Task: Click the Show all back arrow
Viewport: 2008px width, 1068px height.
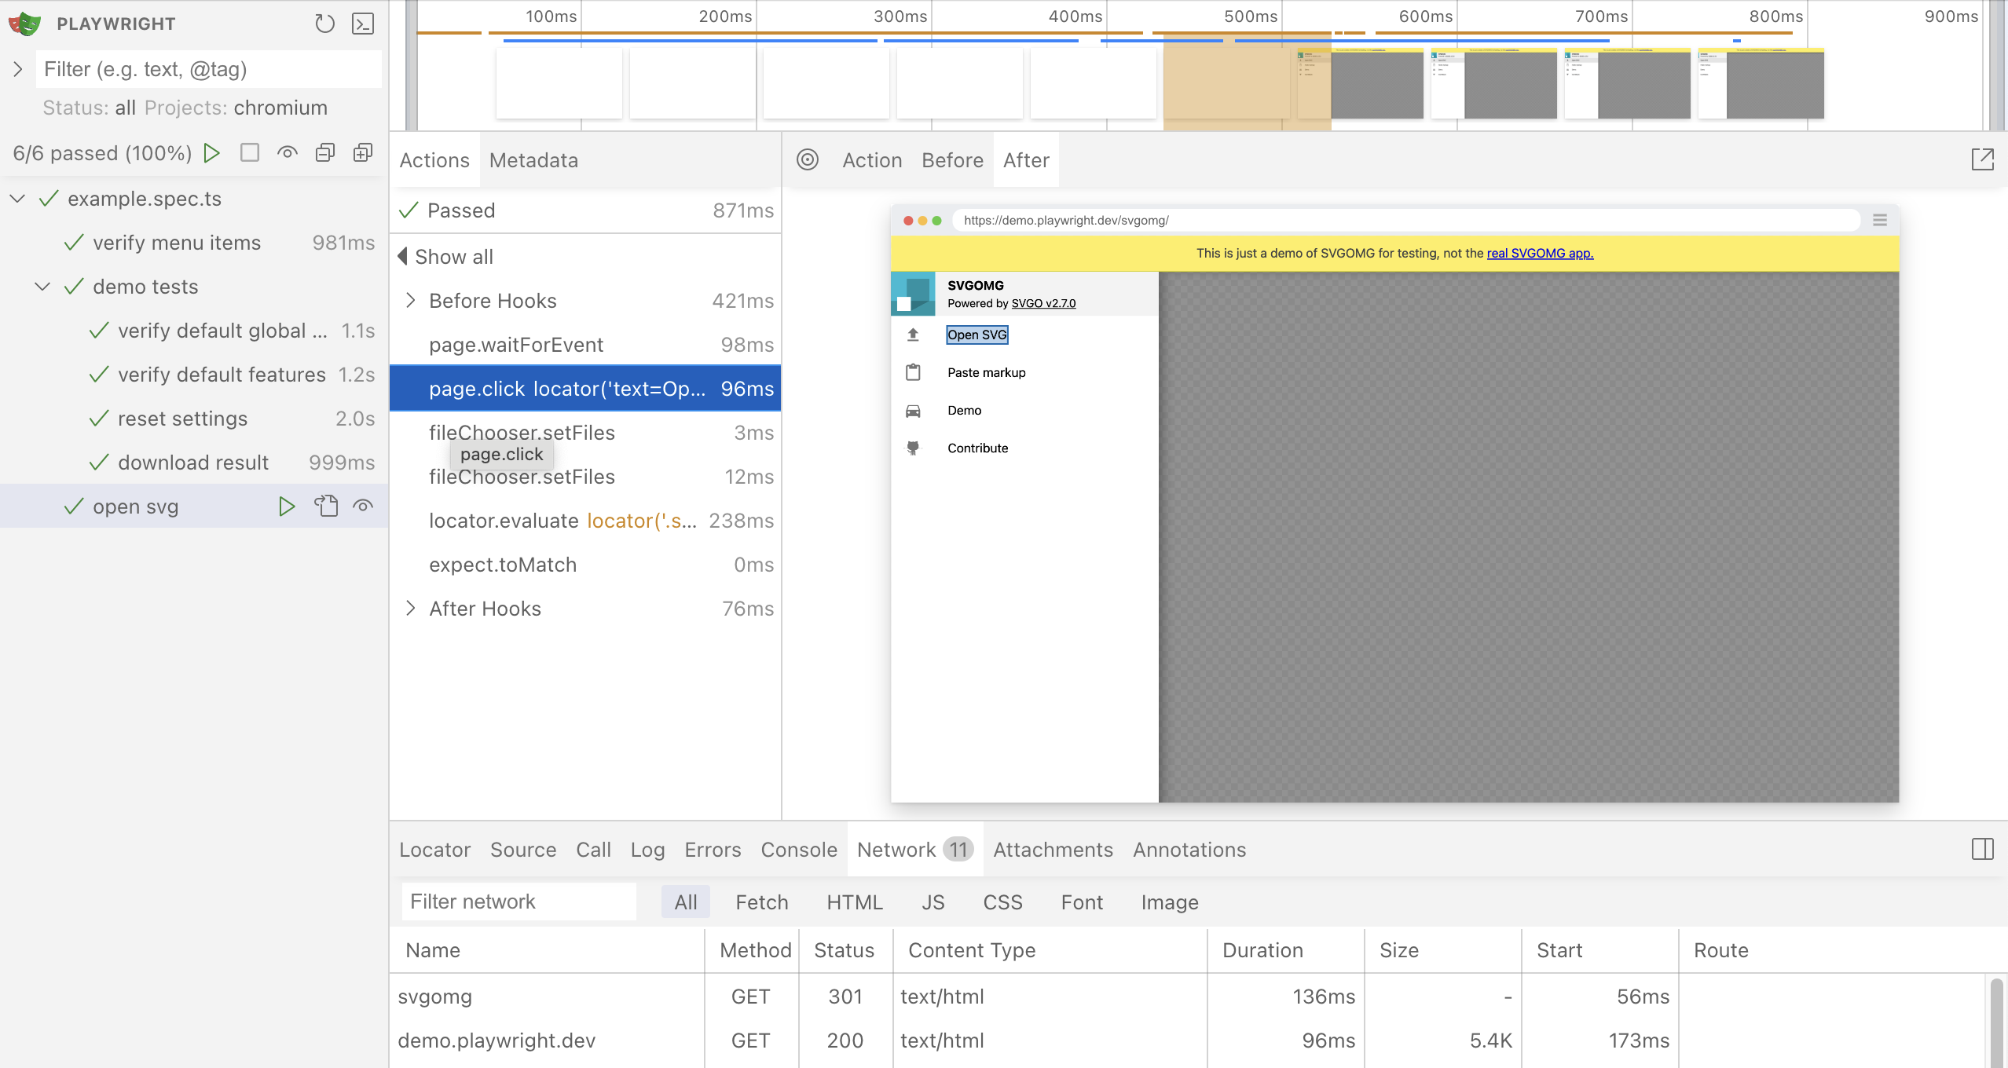Action: 403,256
